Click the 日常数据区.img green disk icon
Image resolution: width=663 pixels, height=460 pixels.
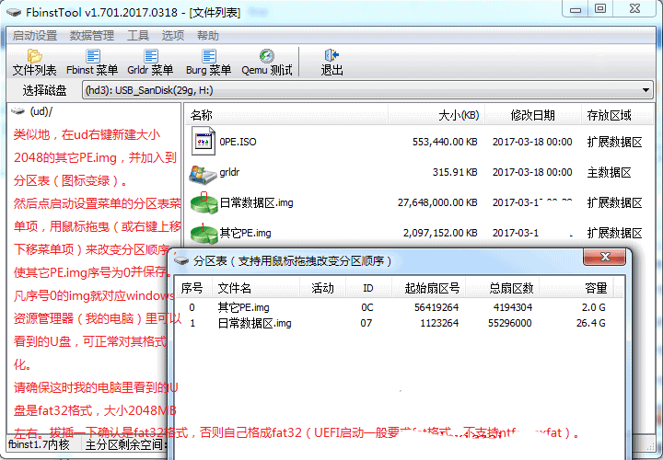(x=204, y=203)
